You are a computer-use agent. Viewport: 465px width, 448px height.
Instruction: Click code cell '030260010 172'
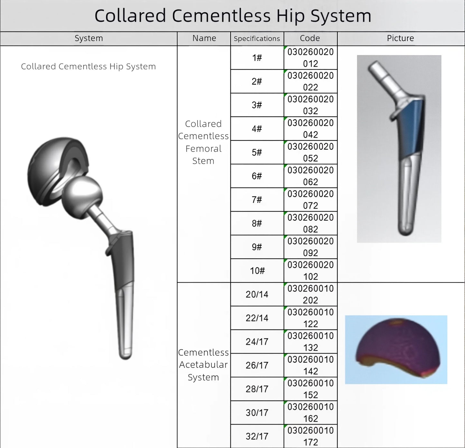(311, 436)
